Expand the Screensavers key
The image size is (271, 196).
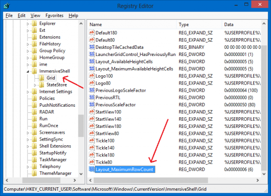28,133
